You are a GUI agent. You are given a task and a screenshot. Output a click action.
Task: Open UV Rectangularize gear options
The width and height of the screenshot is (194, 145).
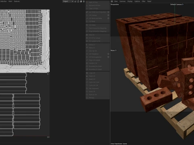pos(108,57)
